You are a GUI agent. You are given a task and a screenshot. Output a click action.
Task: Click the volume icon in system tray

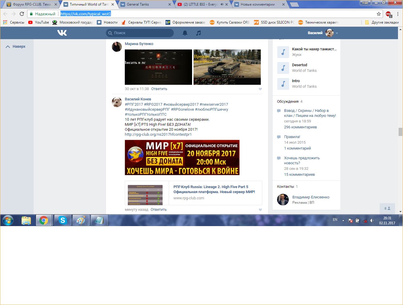(372, 220)
